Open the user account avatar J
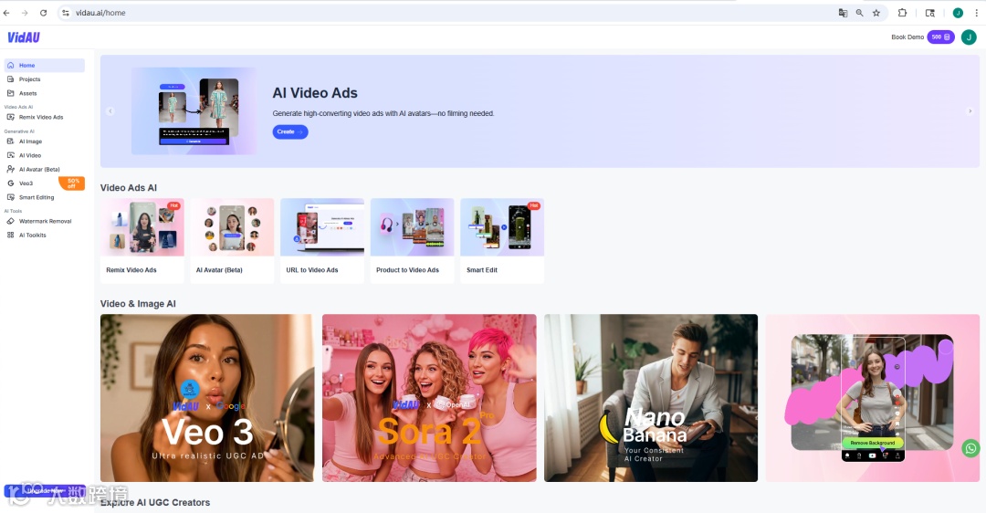 969,37
